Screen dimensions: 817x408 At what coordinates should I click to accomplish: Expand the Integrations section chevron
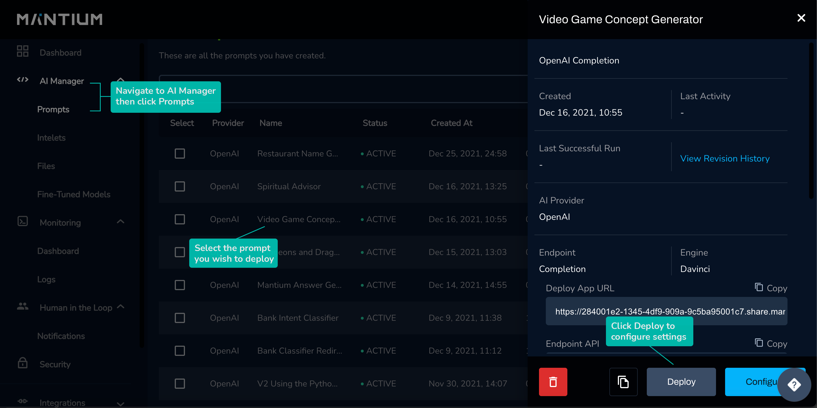121,403
